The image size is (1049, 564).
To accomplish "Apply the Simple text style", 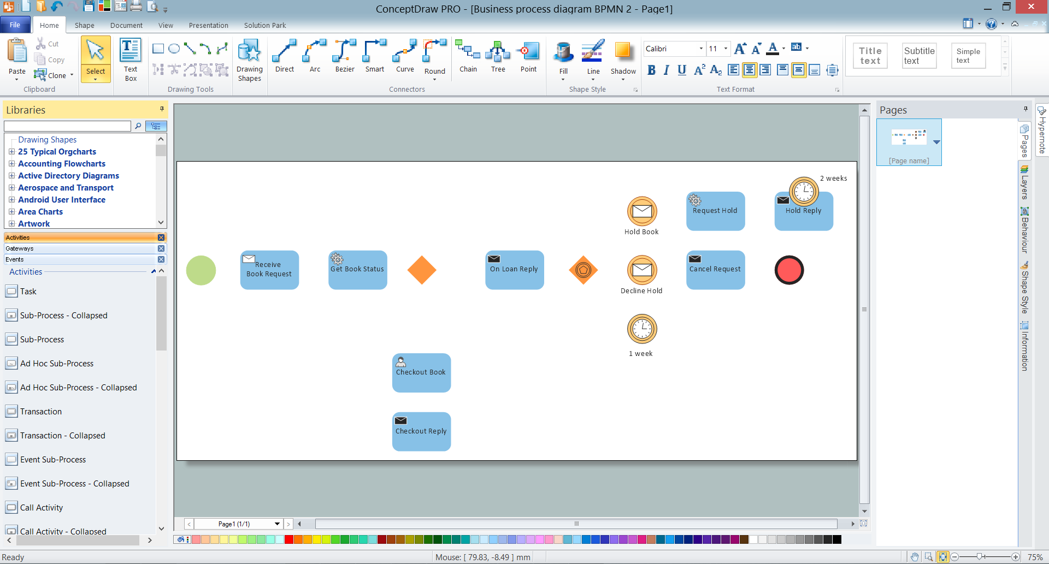I will [968, 56].
